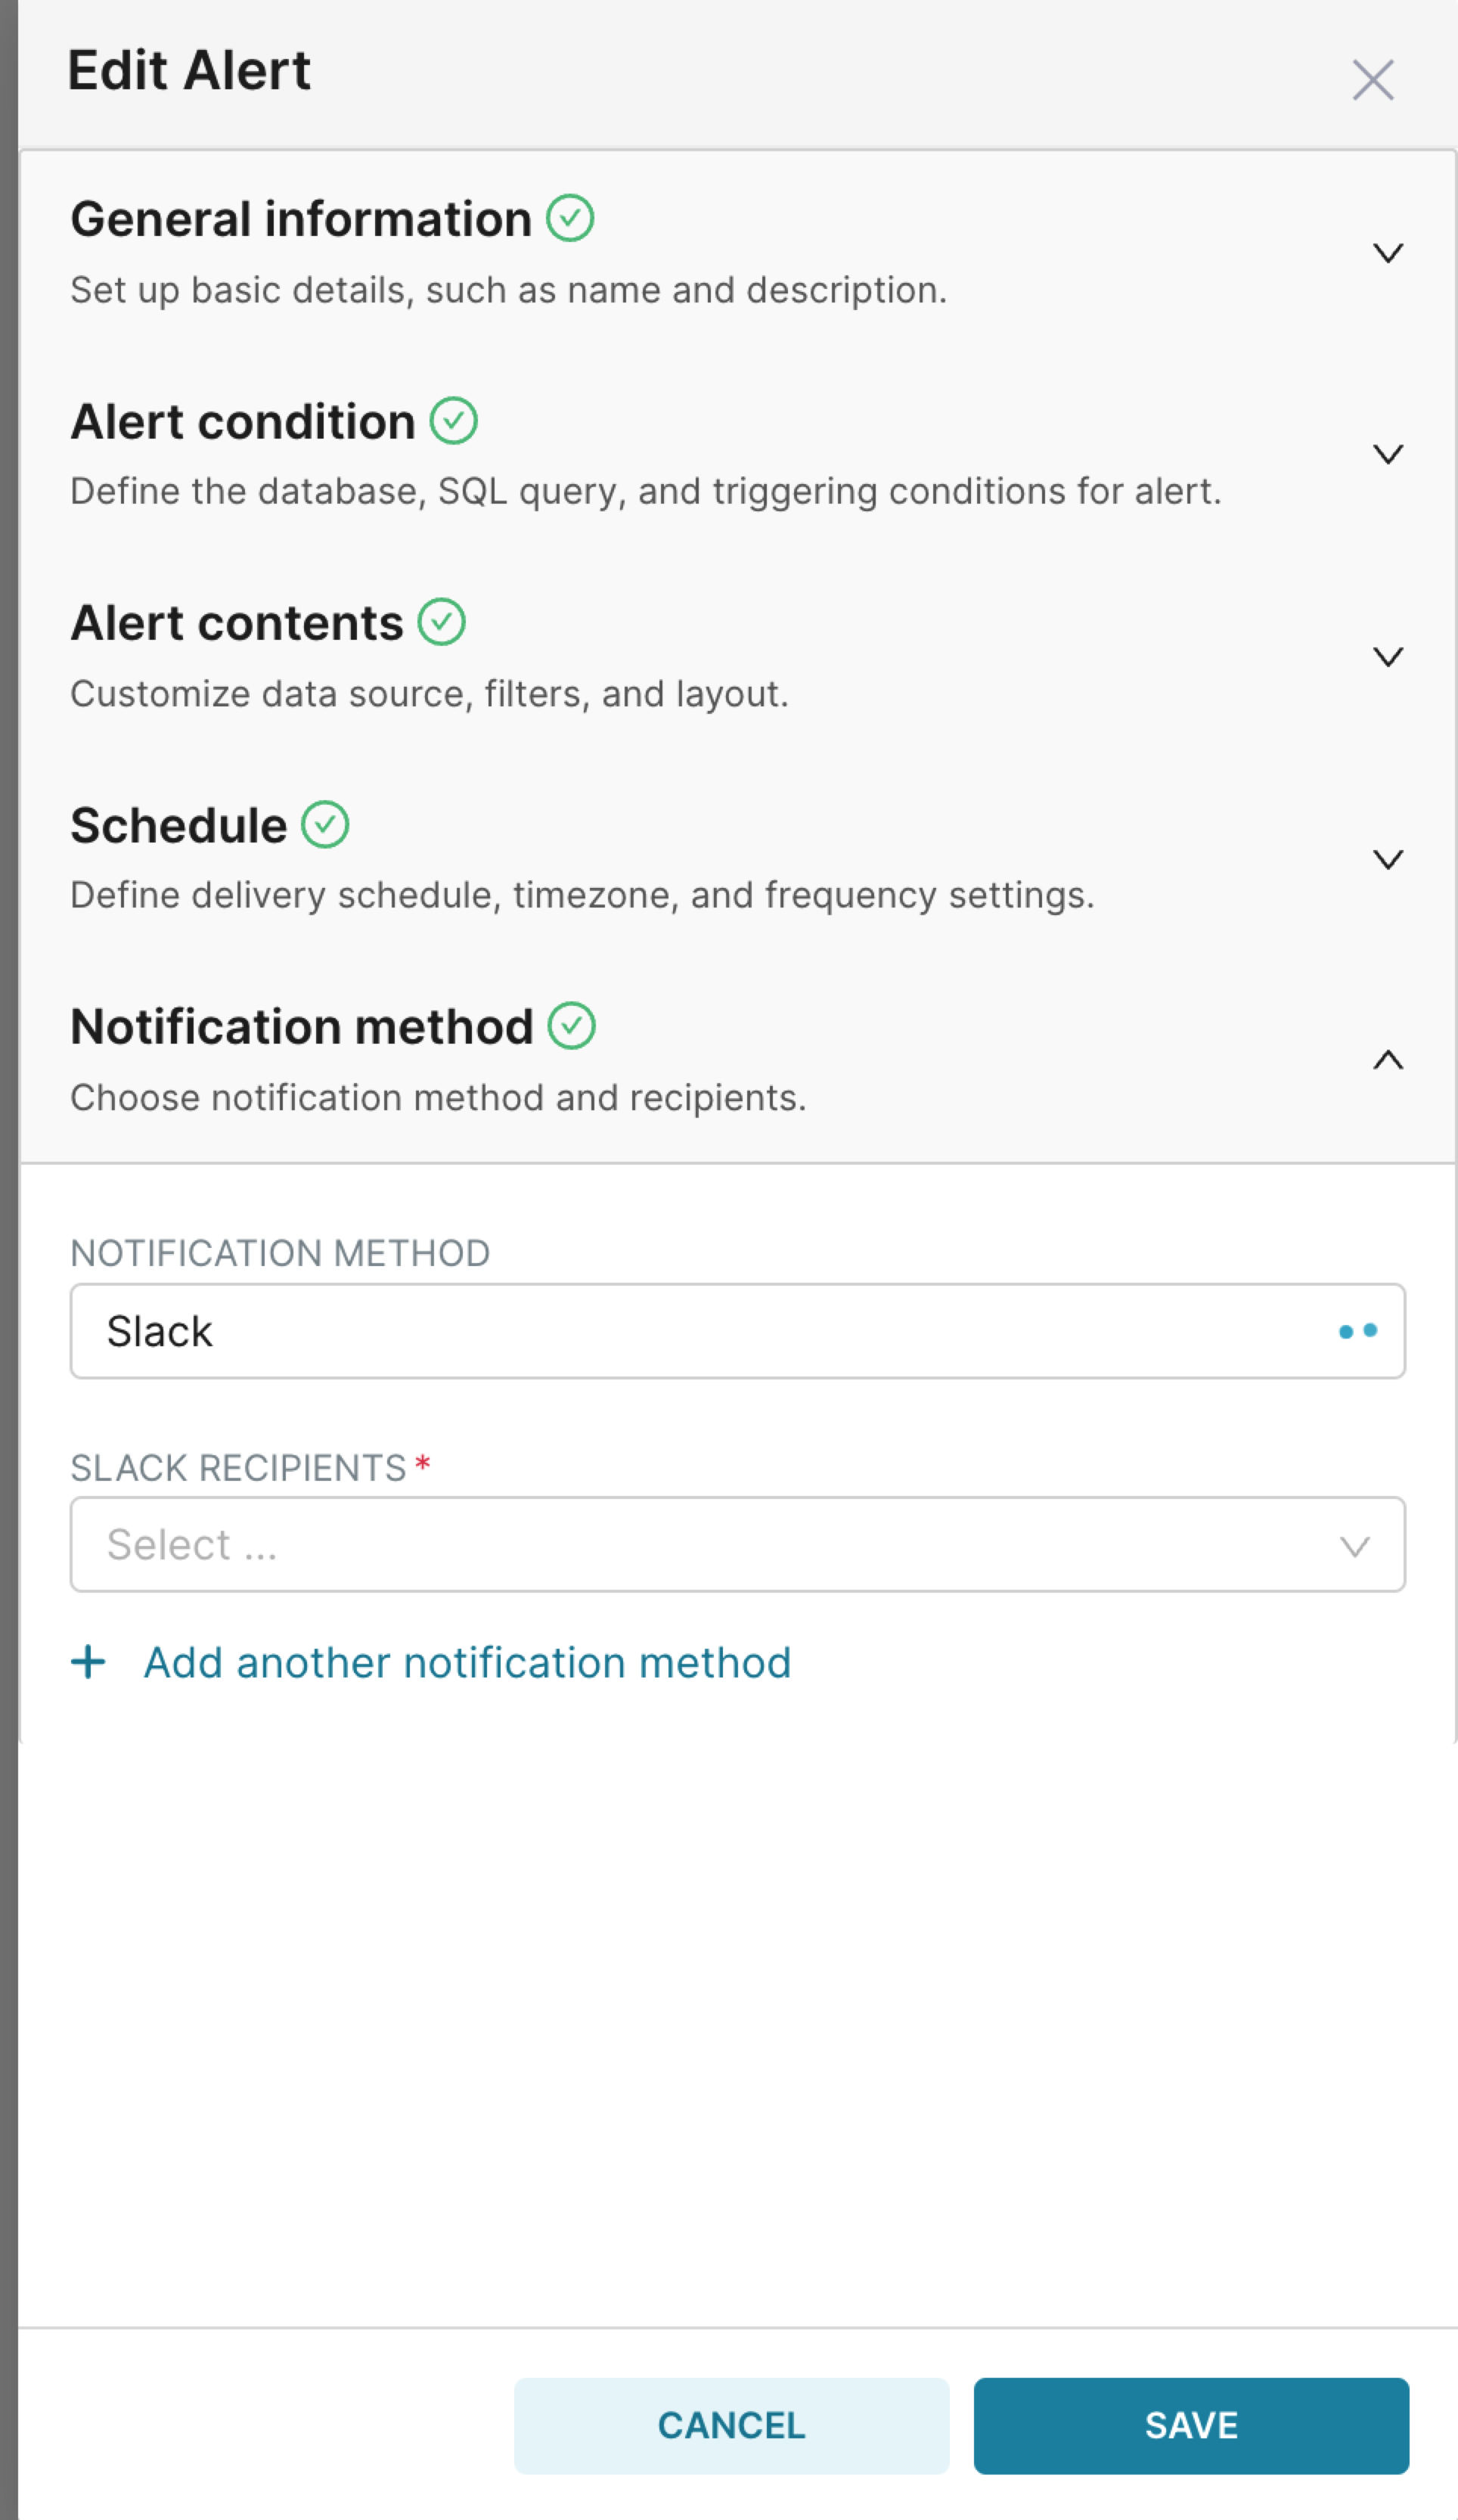Click the Cancel button
Screen dimensions: 1458x2520
(732, 2426)
